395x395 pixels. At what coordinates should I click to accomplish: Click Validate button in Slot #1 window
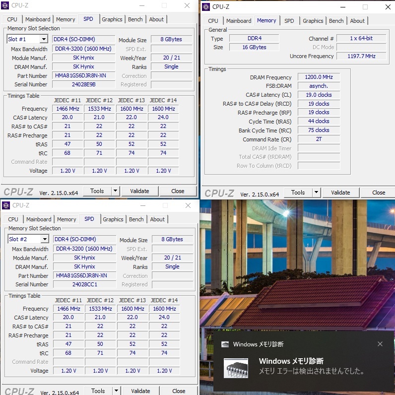[x=139, y=191]
